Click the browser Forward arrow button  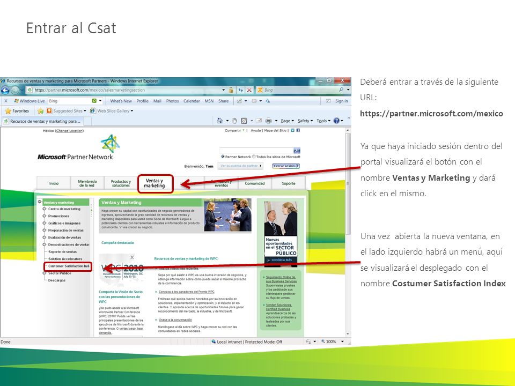(15, 90)
